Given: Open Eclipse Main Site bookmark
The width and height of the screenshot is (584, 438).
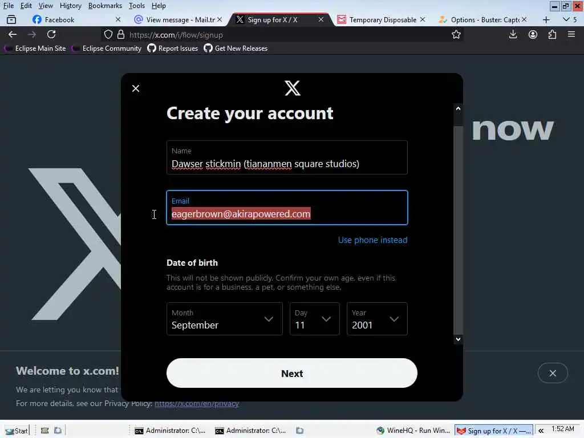Looking at the screenshot, I should (35, 48).
